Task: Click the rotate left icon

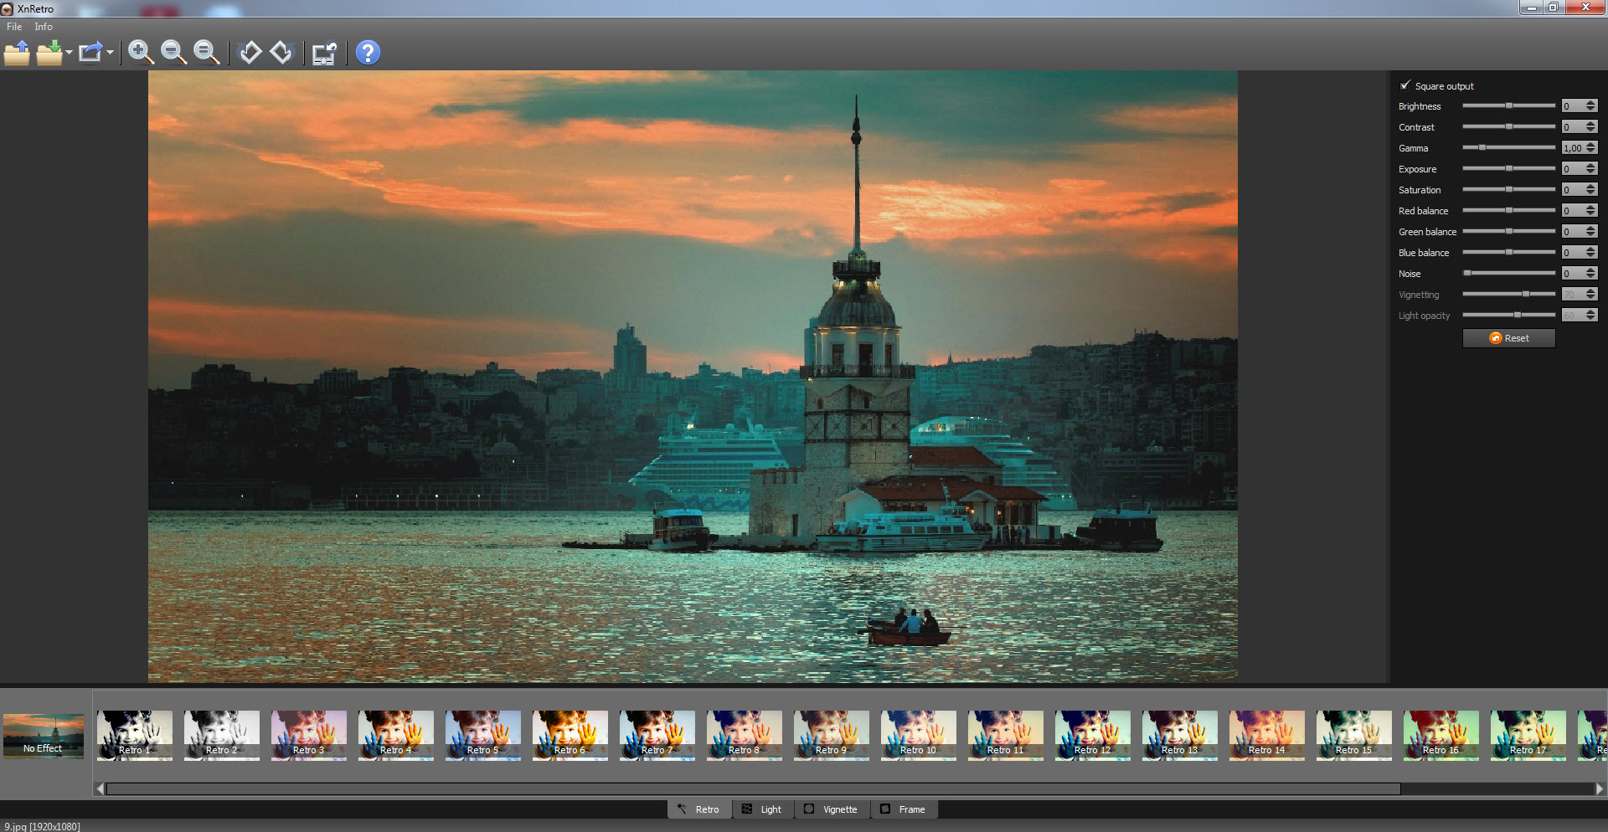Action: pyautogui.click(x=250, y=53)
